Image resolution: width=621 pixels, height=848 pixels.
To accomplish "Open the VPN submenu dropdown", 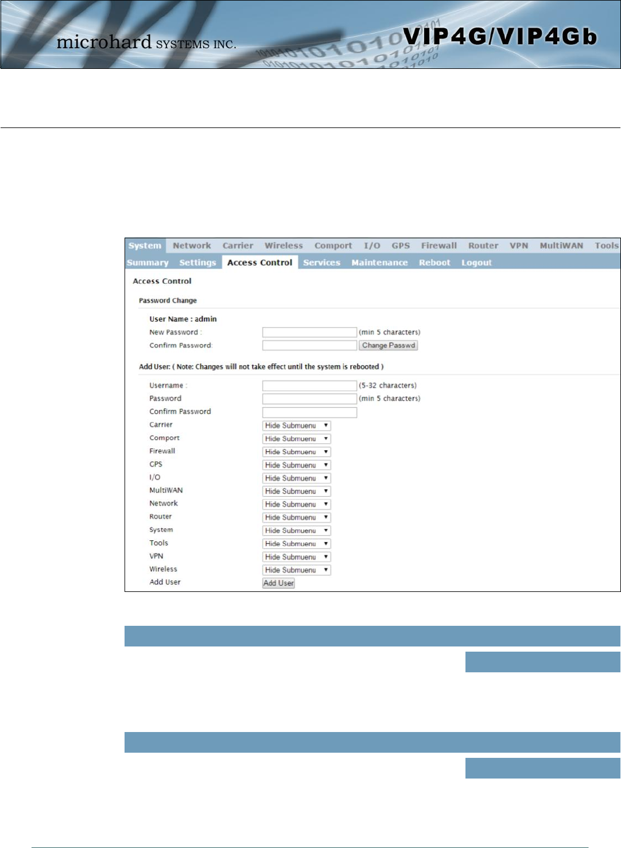I will click(x=297, y=557).
